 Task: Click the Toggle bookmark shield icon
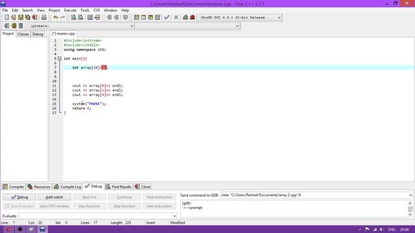click(x=125, y=17)
